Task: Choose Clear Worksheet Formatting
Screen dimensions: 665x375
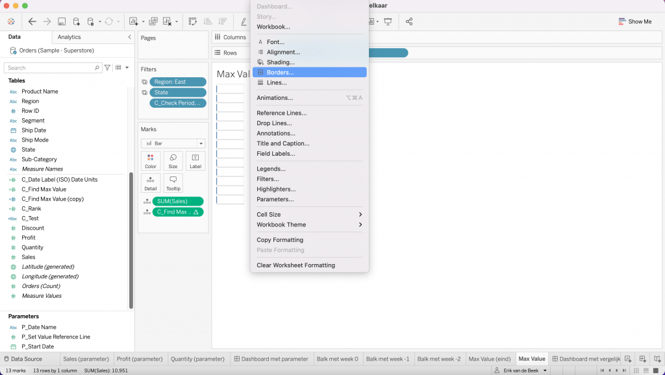Action: coord(296,265)
